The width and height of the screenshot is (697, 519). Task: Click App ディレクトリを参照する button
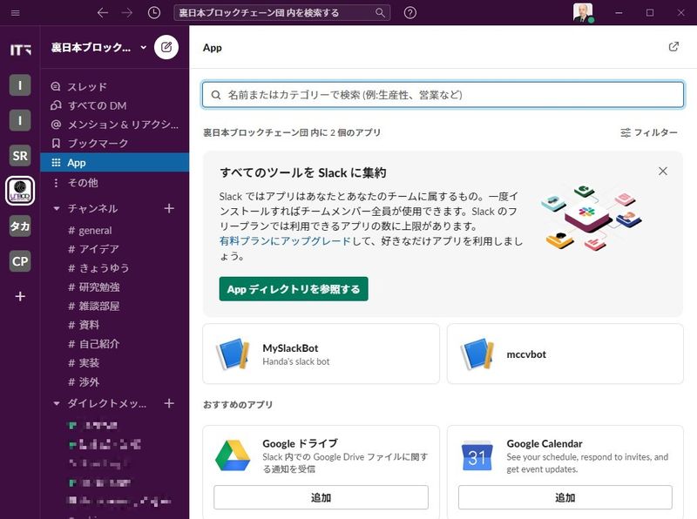point(294,289)
